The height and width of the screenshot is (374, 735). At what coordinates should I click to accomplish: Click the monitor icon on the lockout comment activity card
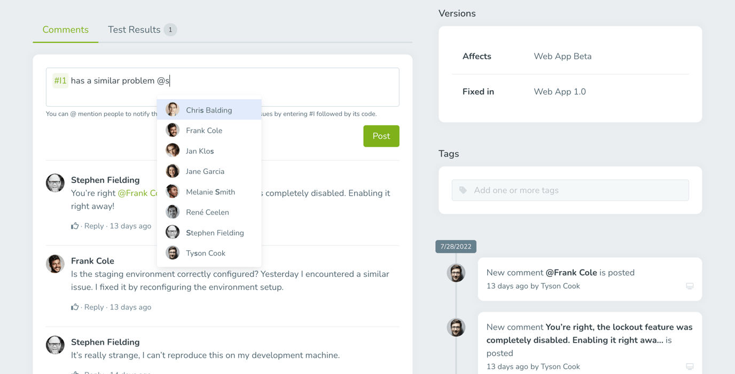(690, 367)
